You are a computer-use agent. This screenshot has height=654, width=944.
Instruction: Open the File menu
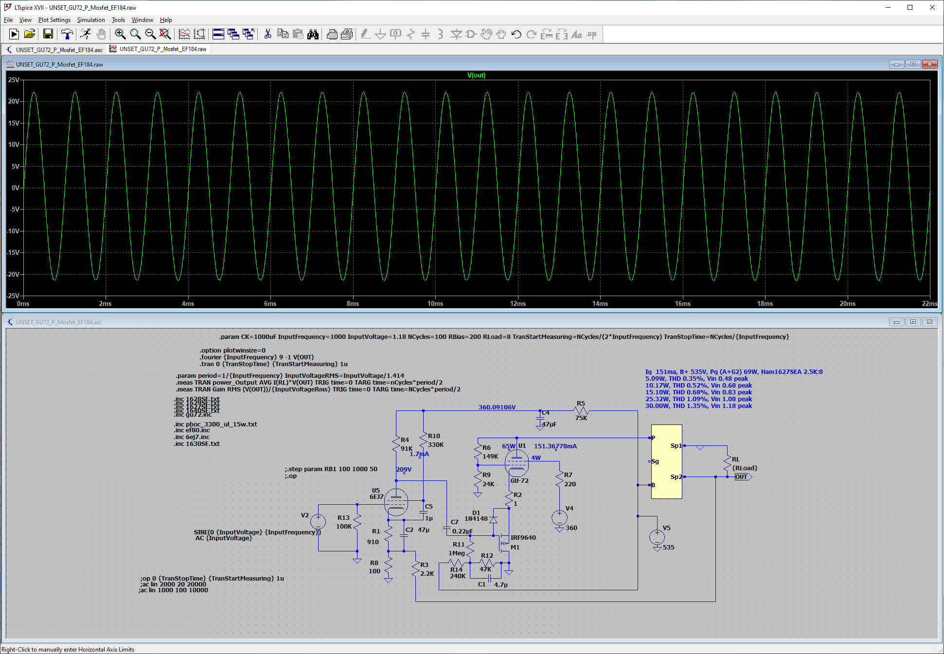[x=8, y=20]
